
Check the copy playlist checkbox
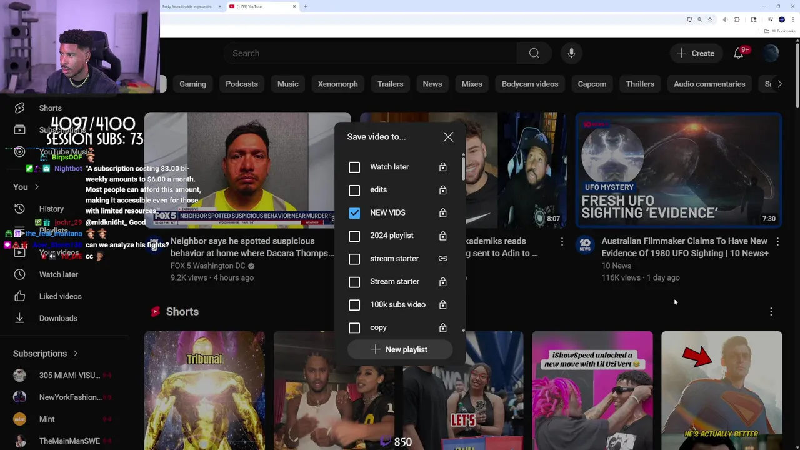(x=354, y=327)
